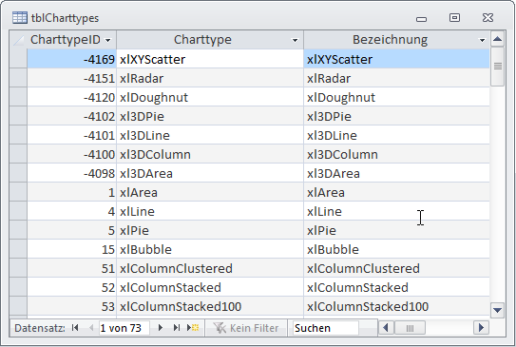Click the Charttype cell xl3DArea
This screenshot has width=516, height=347.
[x=210, y=173]
